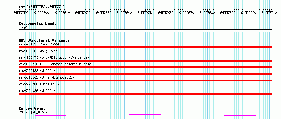Select variant label nsv833038 (Wong2007)

pyautogui.click(x=38, y=51)
